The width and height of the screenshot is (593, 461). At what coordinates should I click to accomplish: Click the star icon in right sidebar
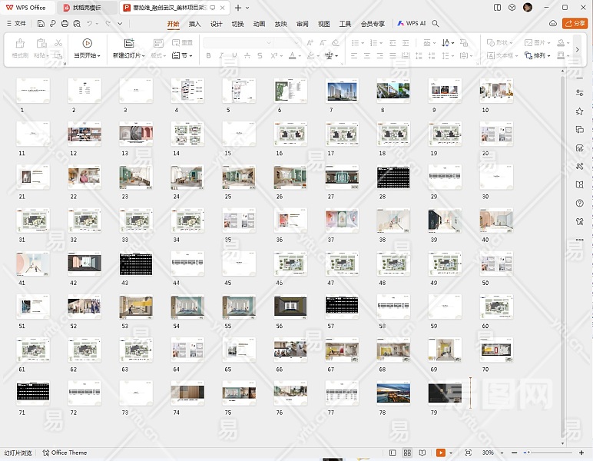tap(579, 111)
